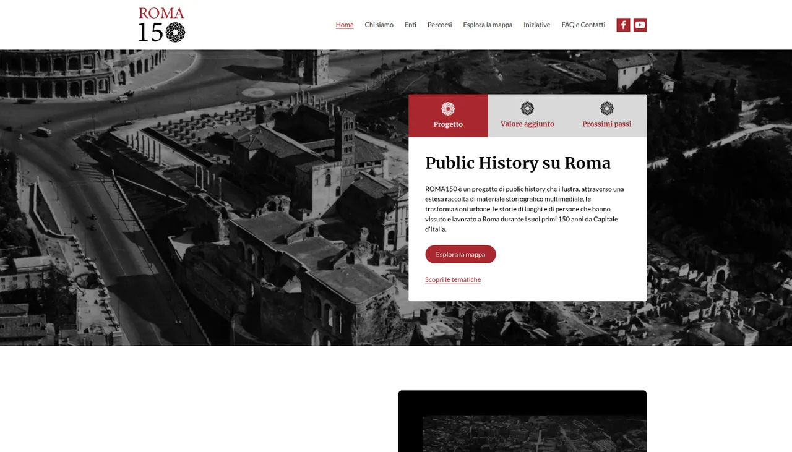This screenshot has width=792, height=452.
Task: Click the rosette icon above Prossimi passi
Action: [x=607, y=109]
